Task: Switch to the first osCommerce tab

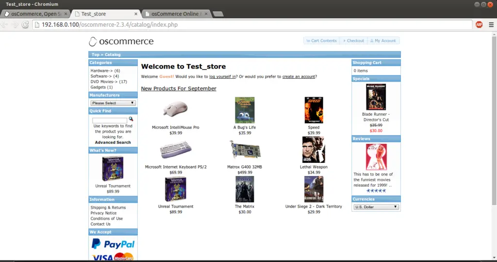Action: 35,14
